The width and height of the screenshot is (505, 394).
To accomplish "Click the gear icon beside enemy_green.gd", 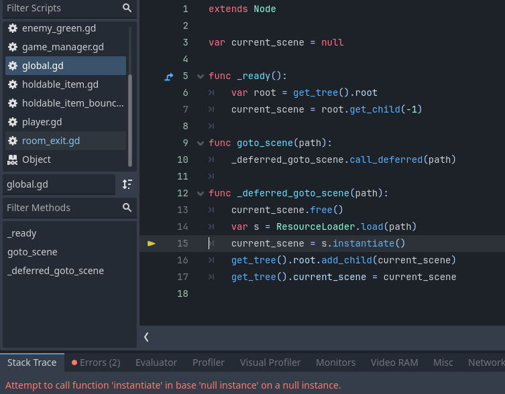I will pyautogui.click(x=13, y=28).
